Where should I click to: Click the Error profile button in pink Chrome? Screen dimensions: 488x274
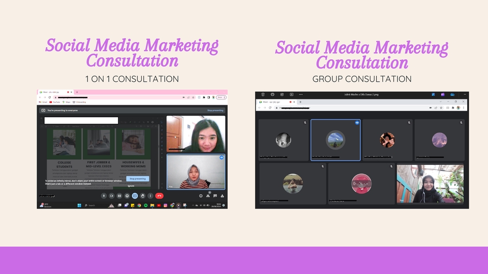(221, 97)
